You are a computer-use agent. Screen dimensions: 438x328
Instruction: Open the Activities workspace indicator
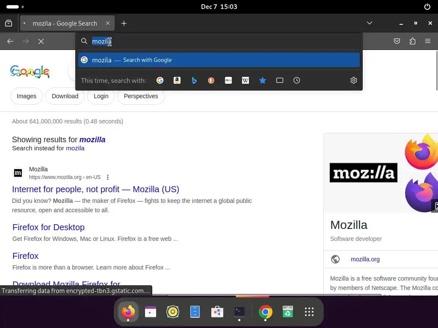coord(15,7)
